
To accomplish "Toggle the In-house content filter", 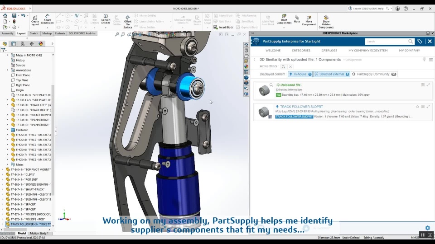I will (x=300, y=74).
